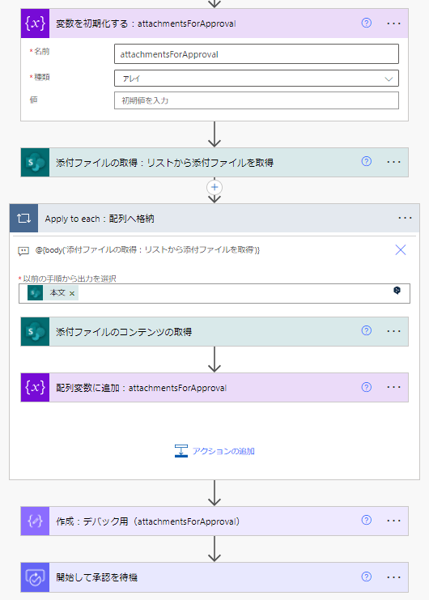Open help for 変数を初期化する action
This screenshot has width=429, height=600.
coord(367,23)
